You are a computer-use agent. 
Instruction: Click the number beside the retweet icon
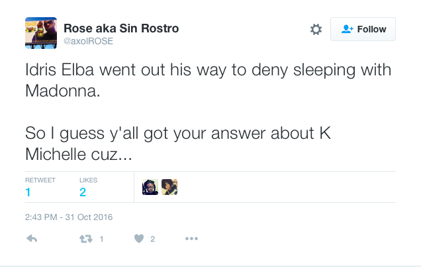coord(101,239)
